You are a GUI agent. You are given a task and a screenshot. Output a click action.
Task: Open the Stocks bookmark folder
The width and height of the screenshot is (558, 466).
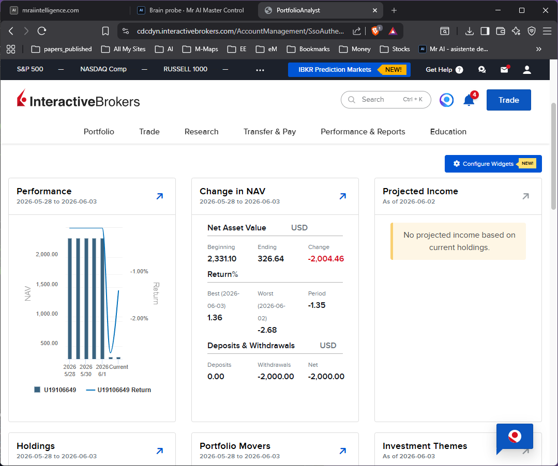395,49
